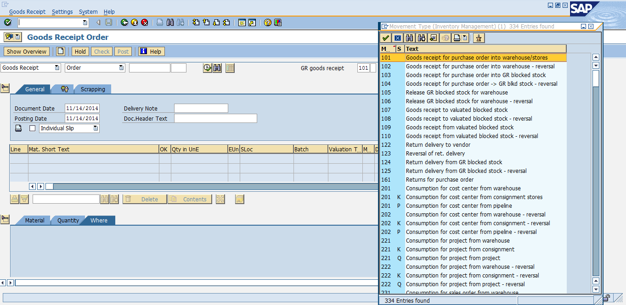The height and width of the screenshot is (305, 626).
Task: Go to Next Page icon
Action: (216, 22)
